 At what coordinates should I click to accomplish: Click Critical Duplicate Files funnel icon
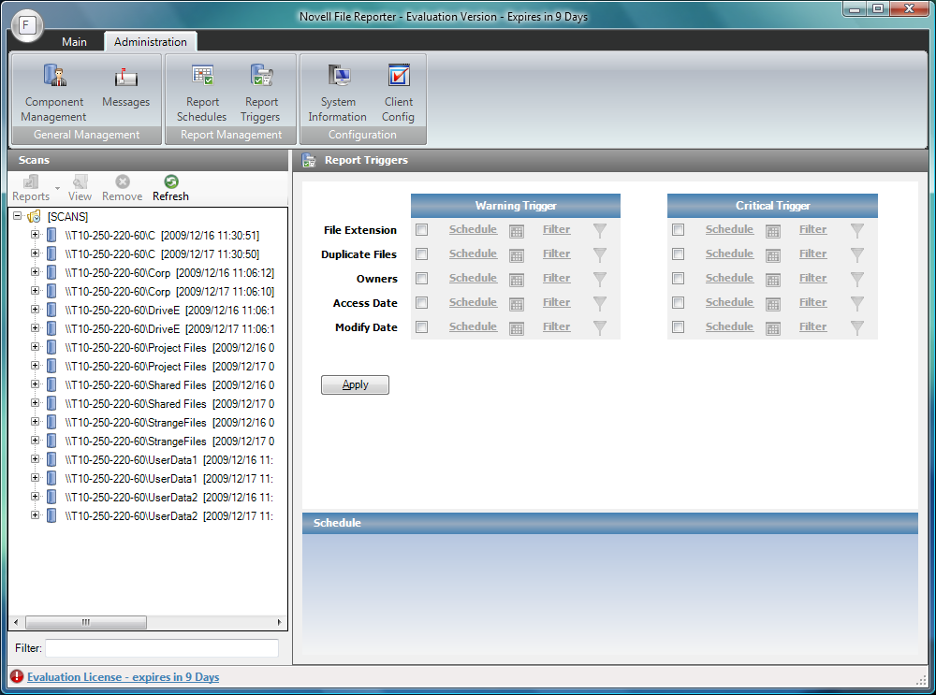point(857,254)
